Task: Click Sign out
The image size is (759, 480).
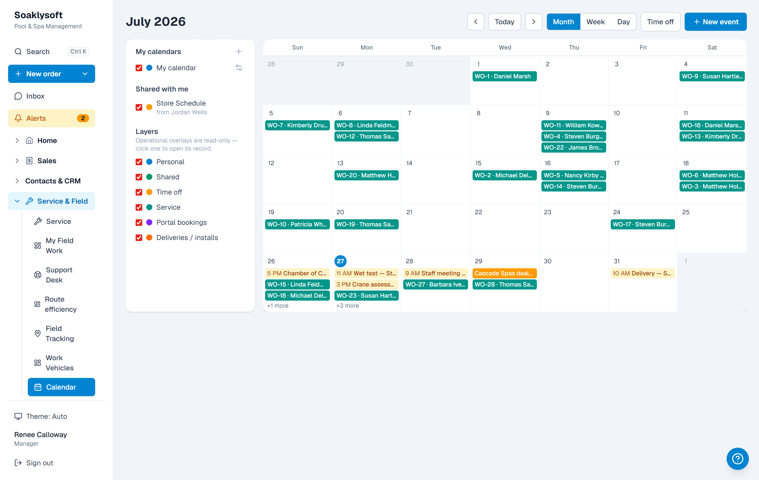Action: point(40,463)
